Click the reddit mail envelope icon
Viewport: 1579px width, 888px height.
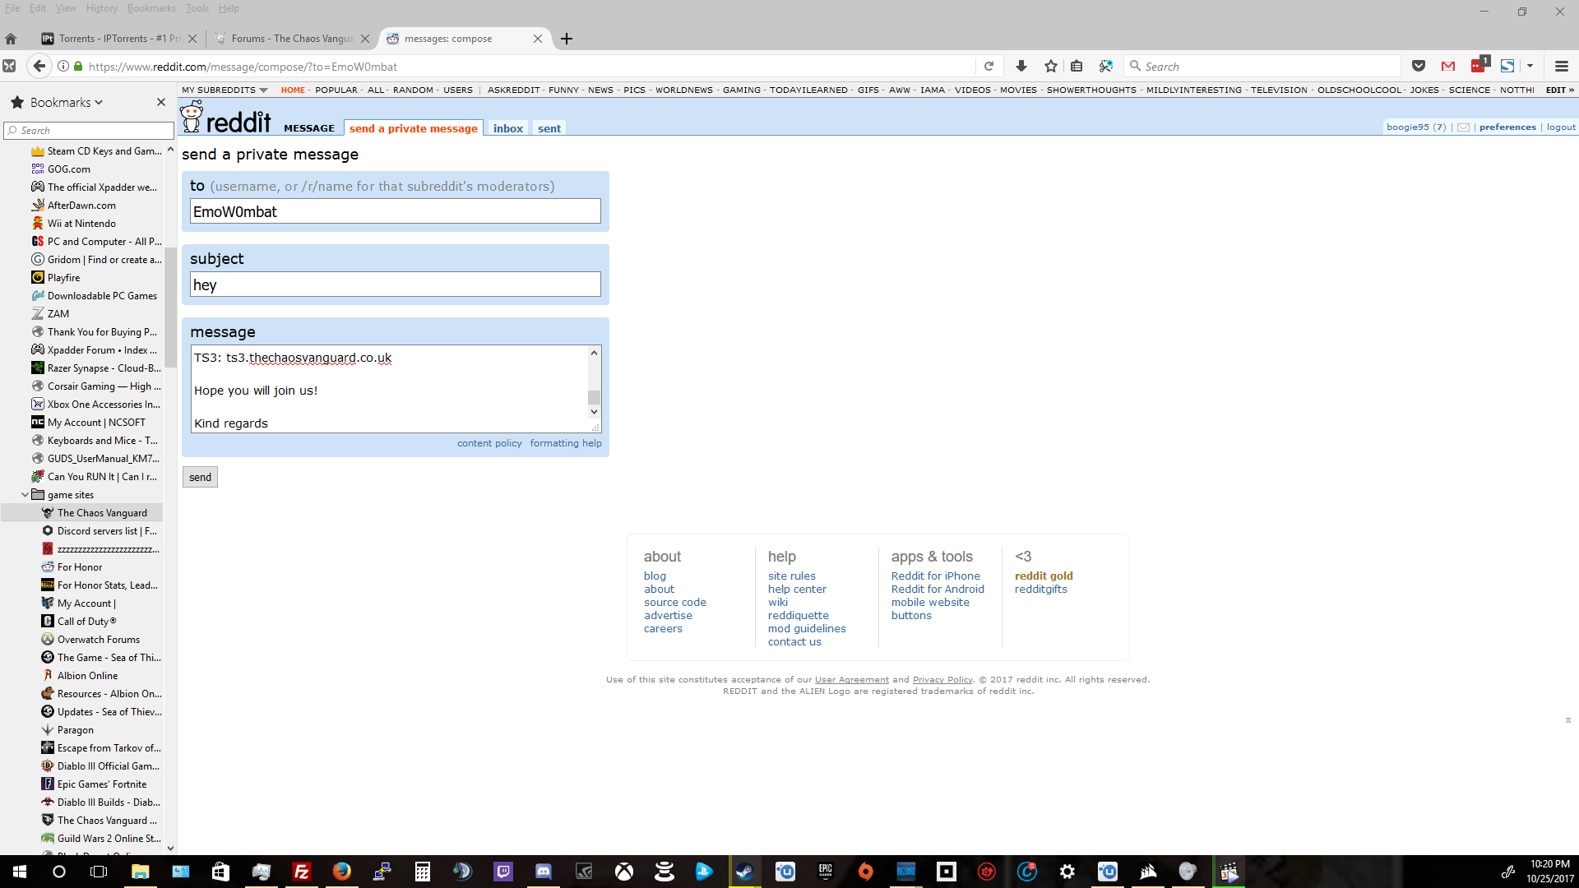click(1463, 127)
